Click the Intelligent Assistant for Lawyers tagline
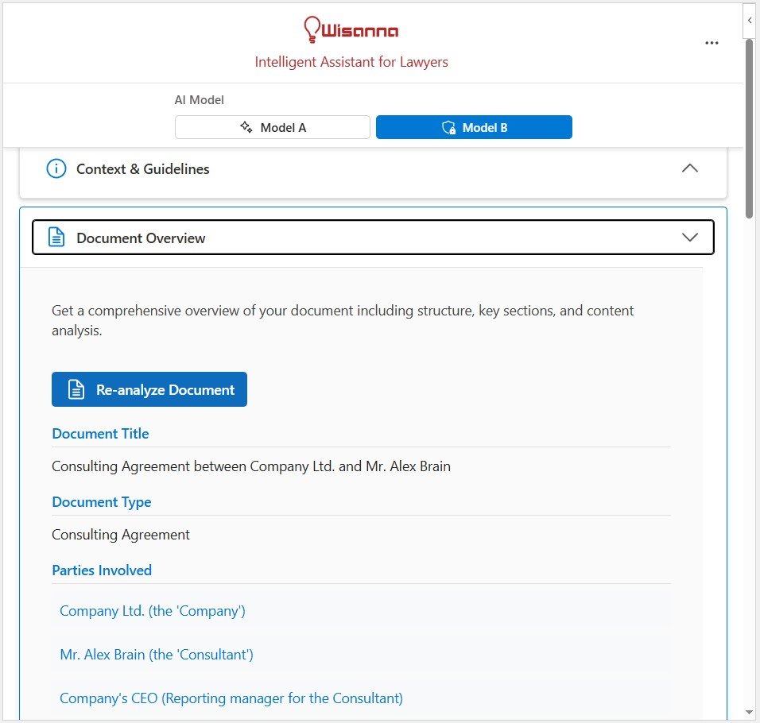 [351, 61]
